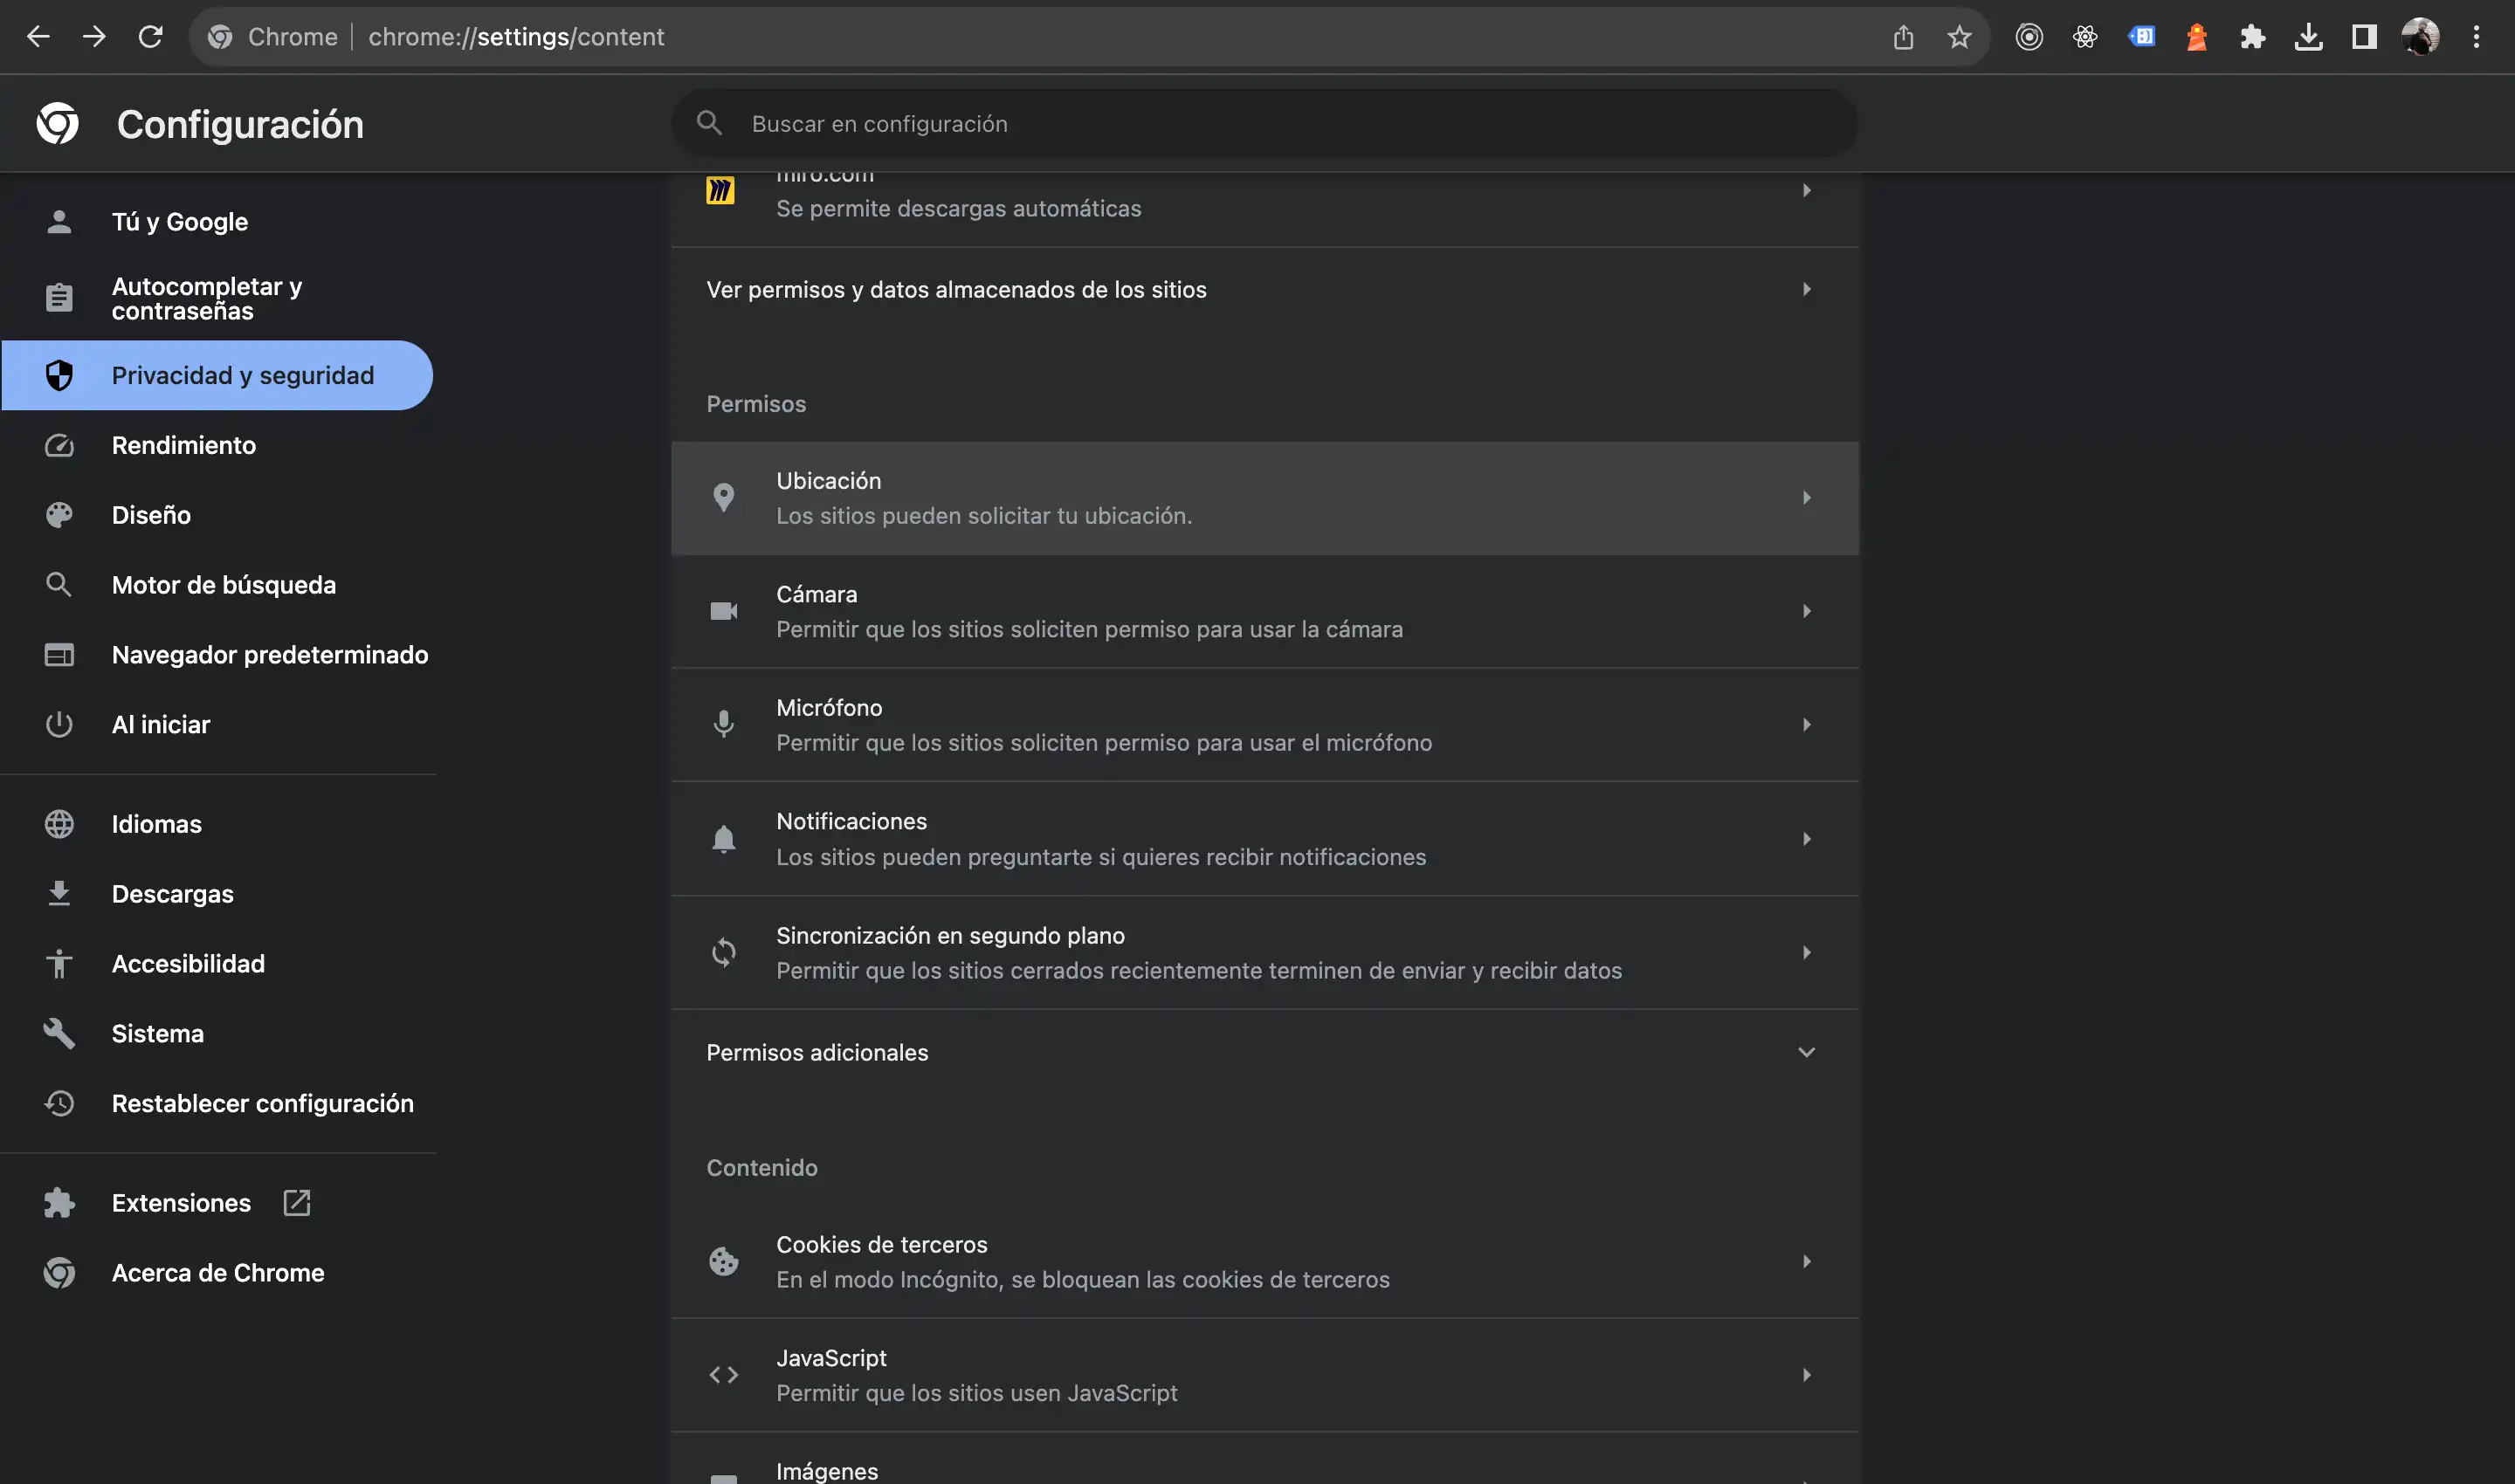Open the Extensions puzzle icon in toolbar
The image size is (2515, 1484).
(2252, 37)
